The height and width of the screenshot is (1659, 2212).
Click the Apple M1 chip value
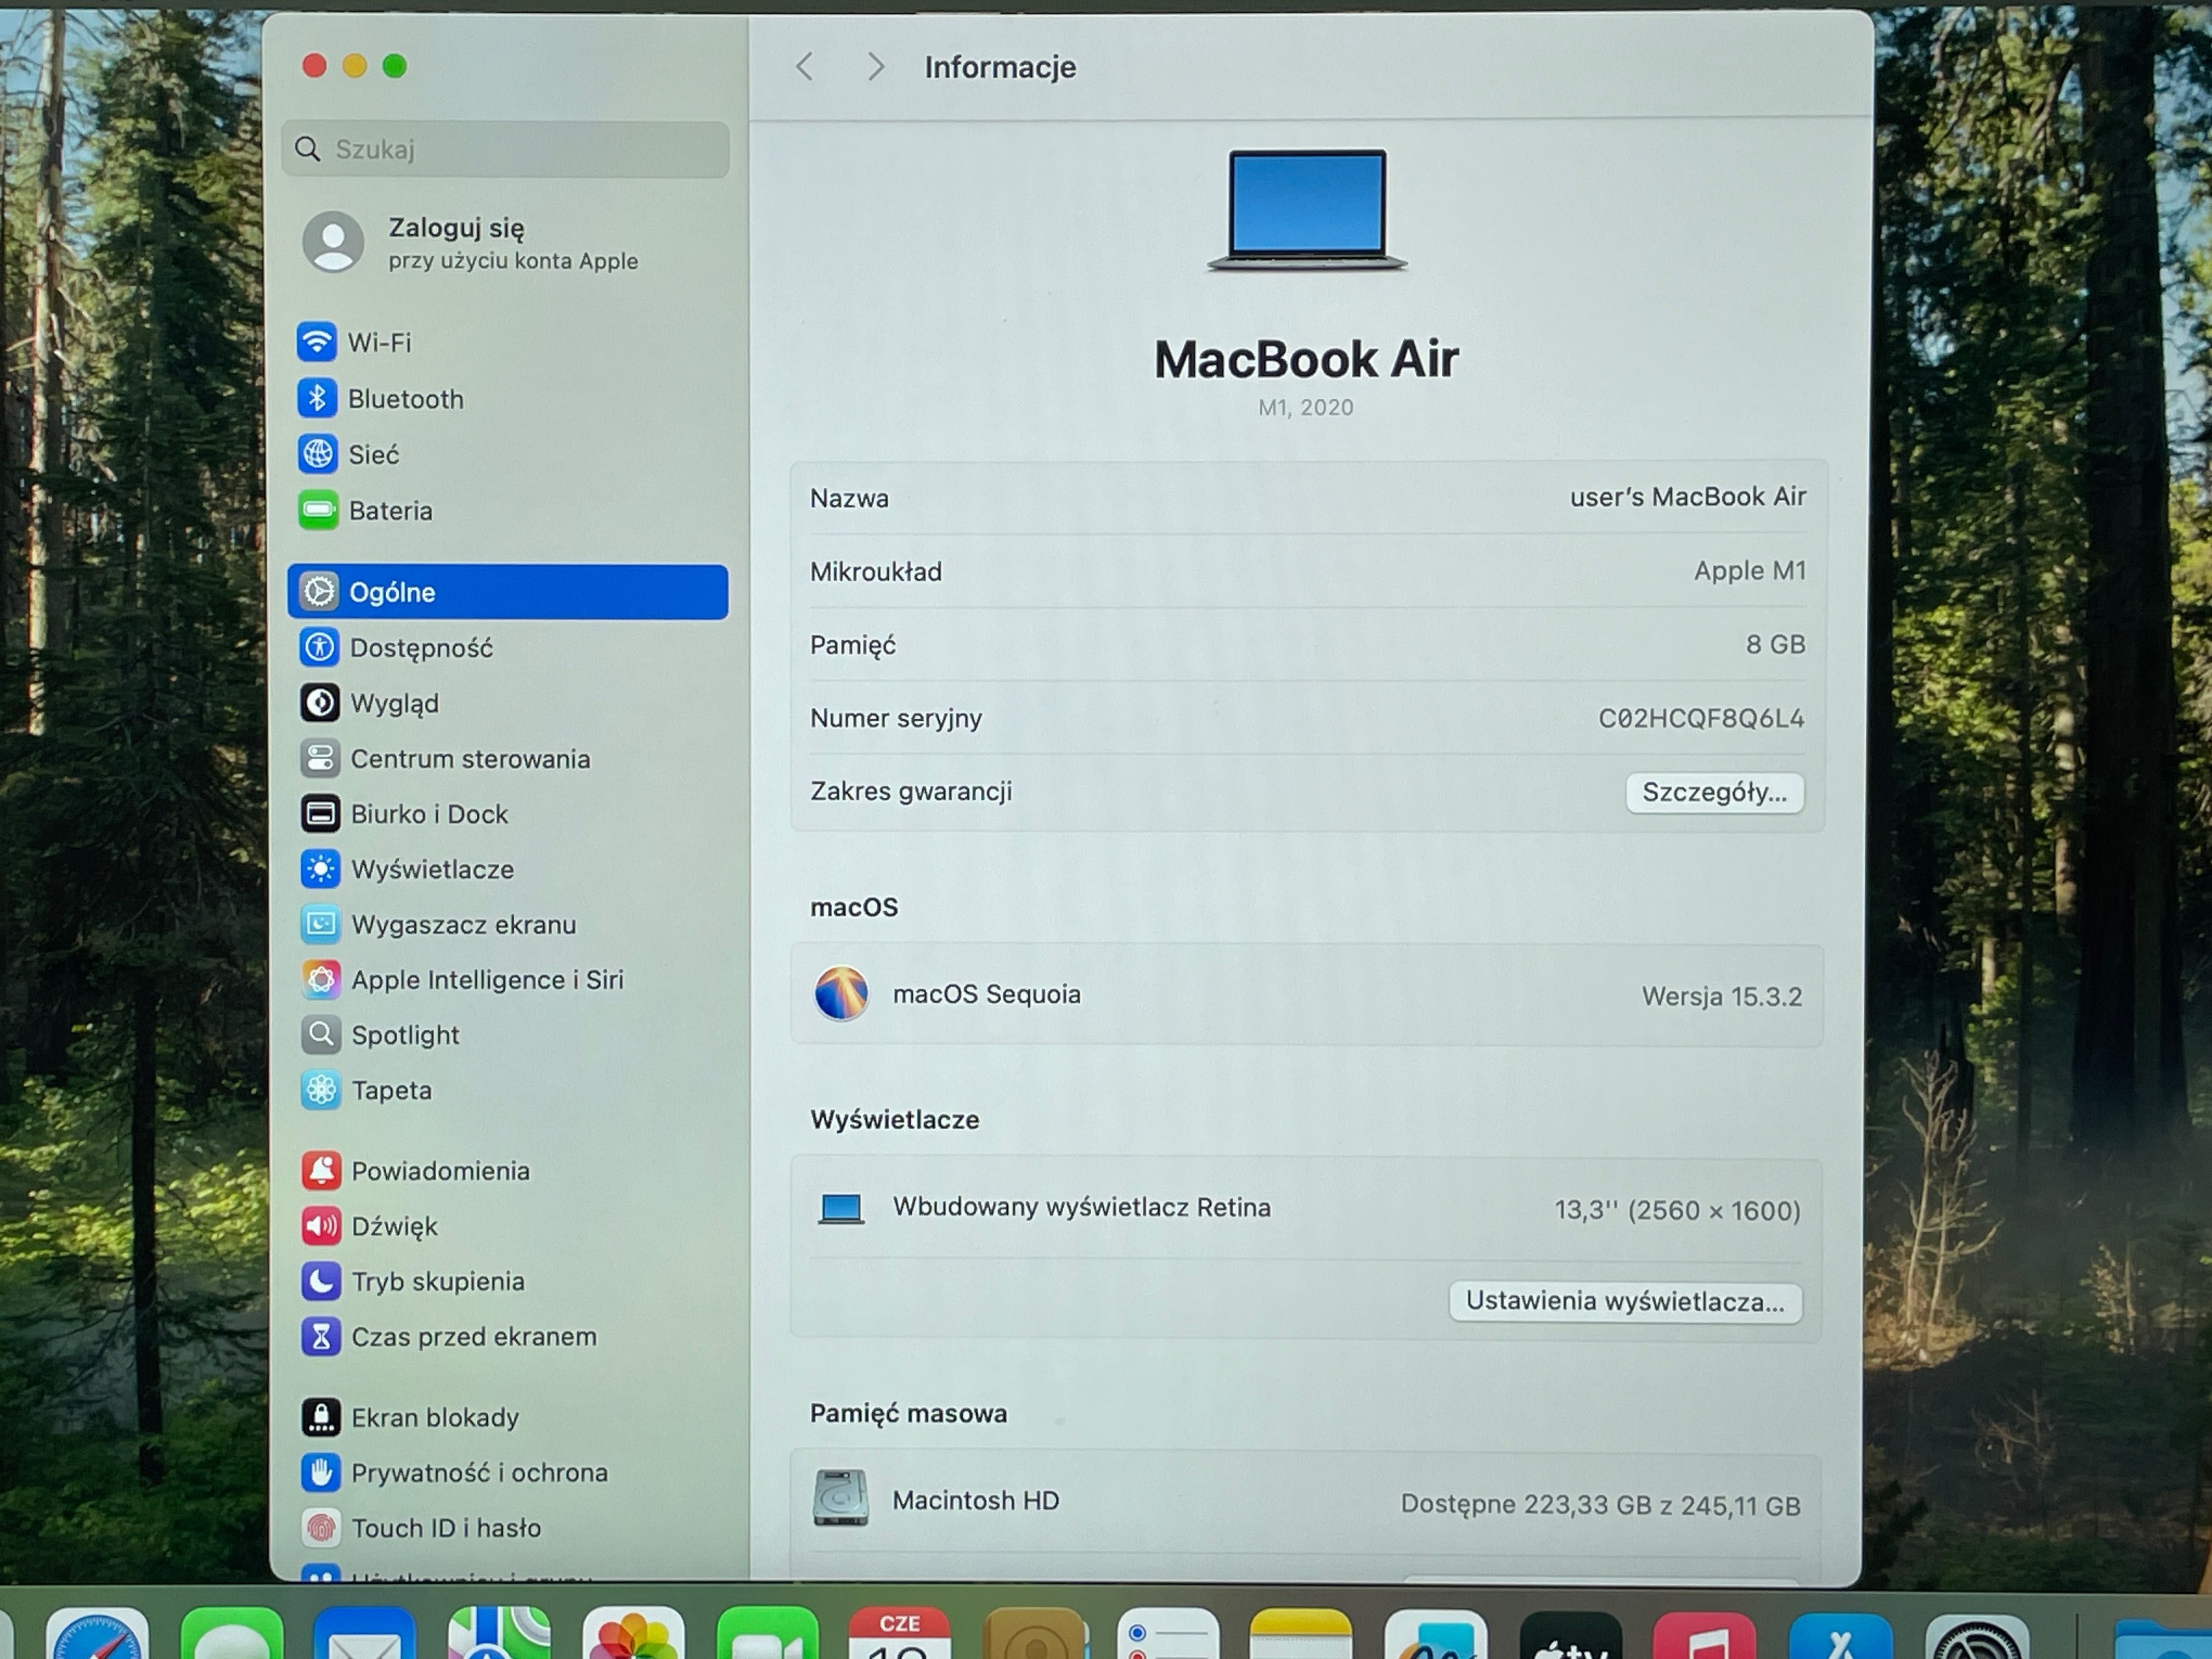click(x=1750, y=571)
